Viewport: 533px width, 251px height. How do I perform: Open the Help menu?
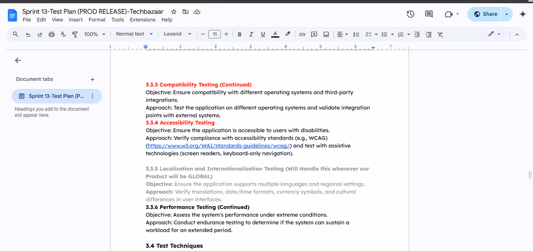point(167,20)
